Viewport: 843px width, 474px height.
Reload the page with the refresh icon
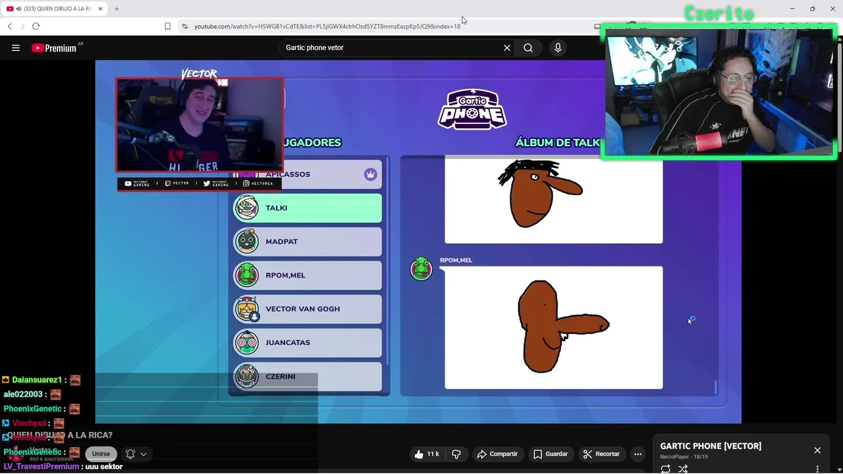(x=36, y=26)
